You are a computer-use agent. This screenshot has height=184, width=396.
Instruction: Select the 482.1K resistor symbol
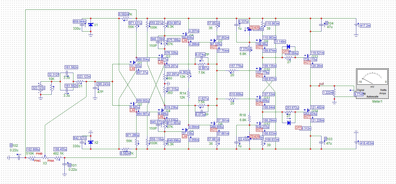pos(58,158)
